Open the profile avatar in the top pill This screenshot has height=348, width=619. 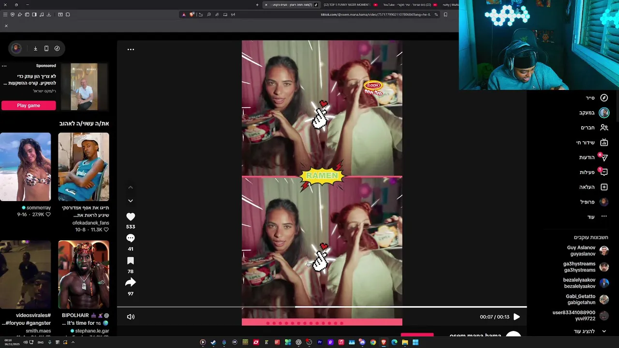[x=16, y=48]
